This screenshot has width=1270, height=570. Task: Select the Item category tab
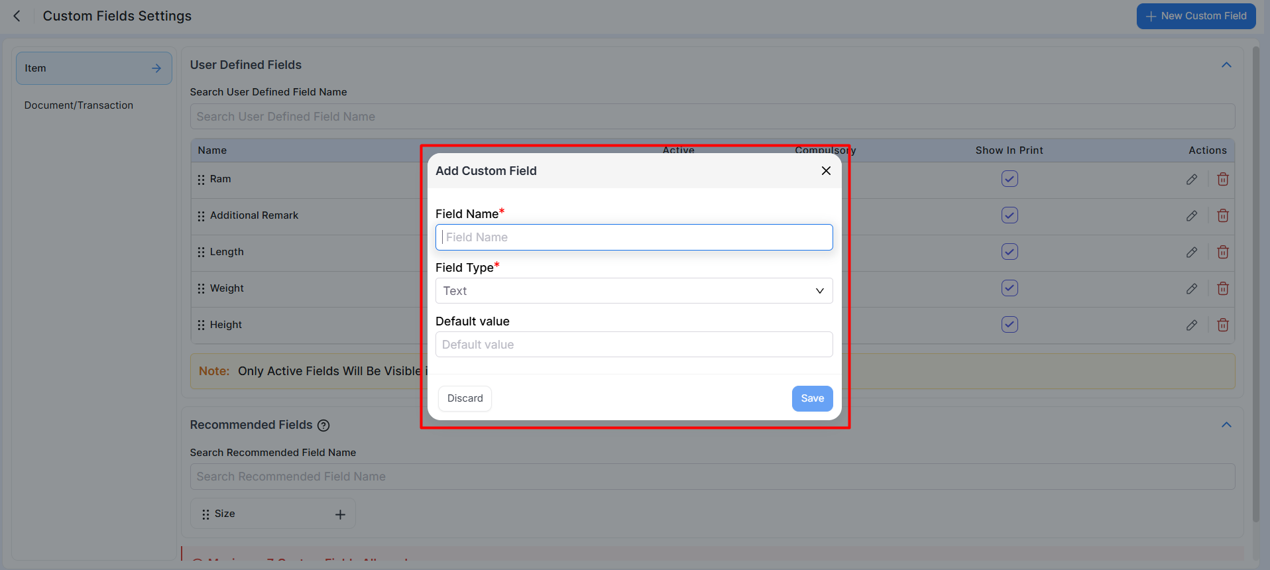pos(93,68)
